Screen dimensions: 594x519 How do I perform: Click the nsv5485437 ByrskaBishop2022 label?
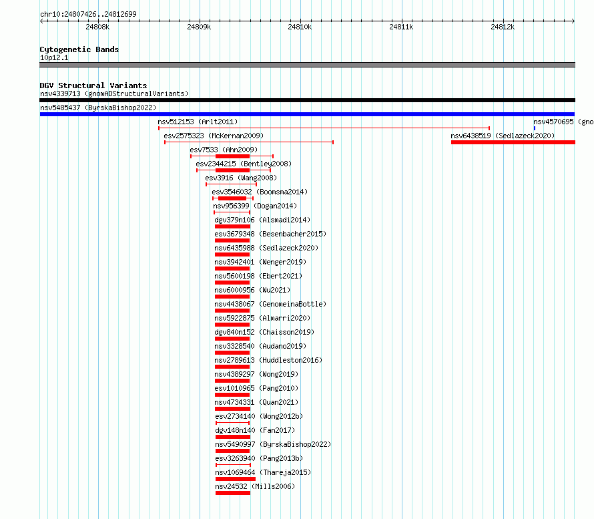[x=98, y=108]
